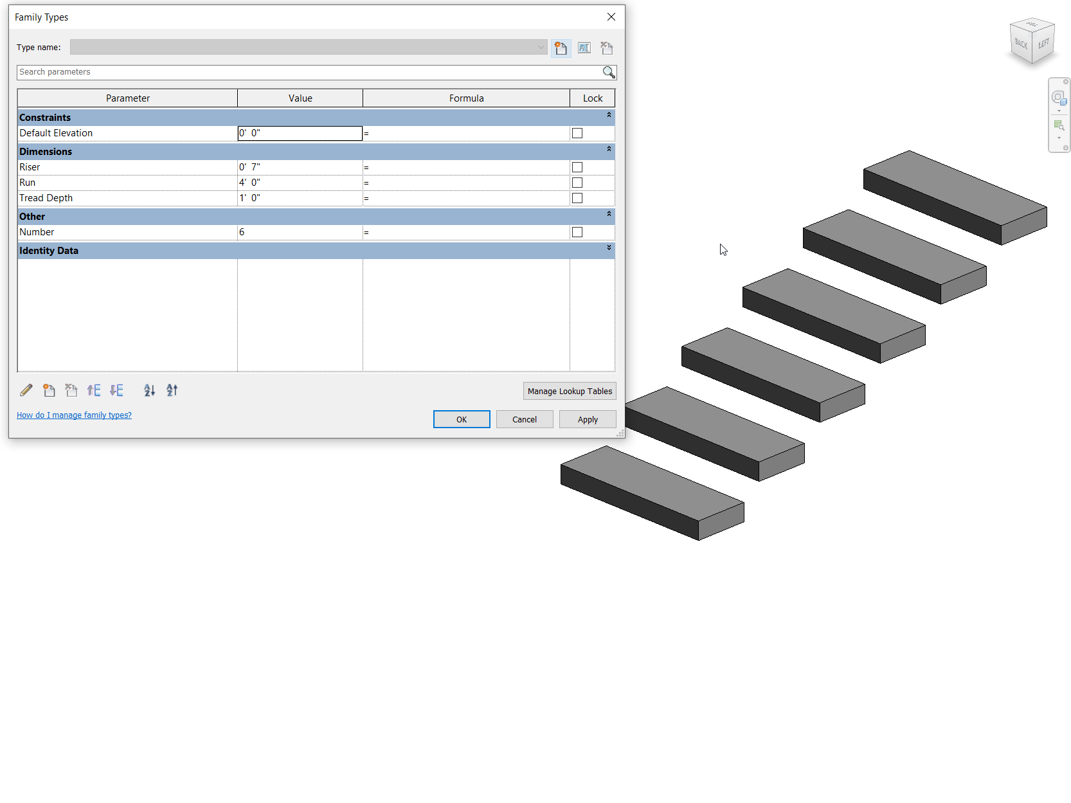Sort parameters in ascending order

pyautogui.click(x=149, y=390)
